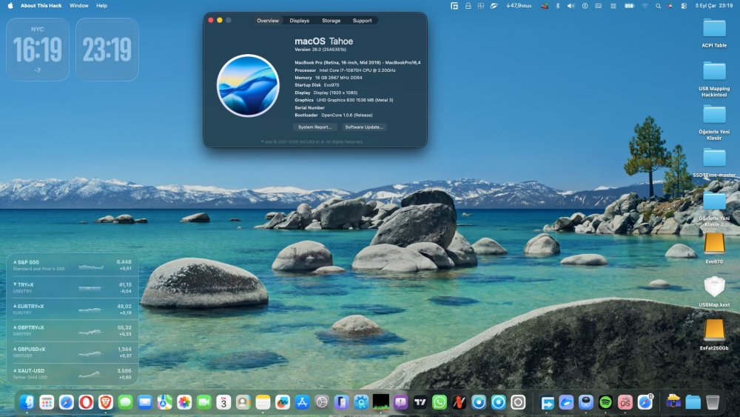Open Photos from the dock
The width and height of the screenshot is (740, 417).
point(184,402)
